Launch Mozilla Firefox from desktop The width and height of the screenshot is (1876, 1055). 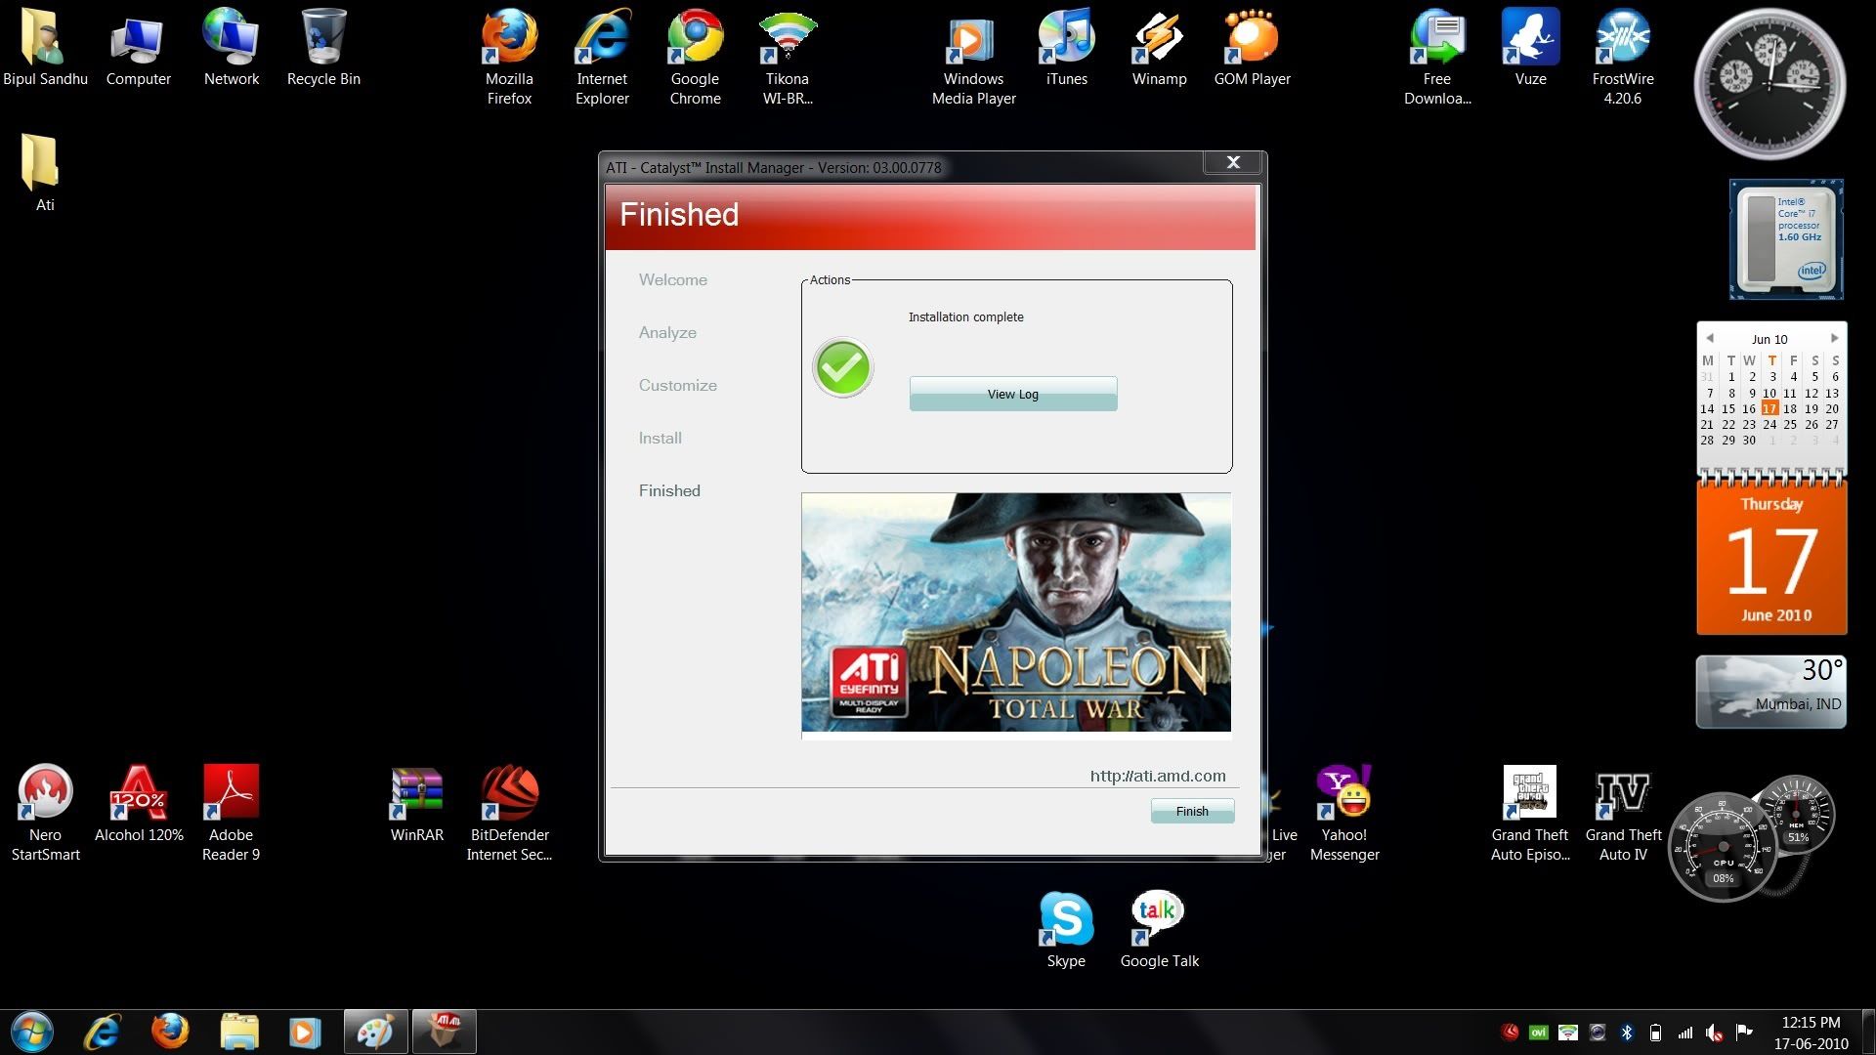[509, 57]
